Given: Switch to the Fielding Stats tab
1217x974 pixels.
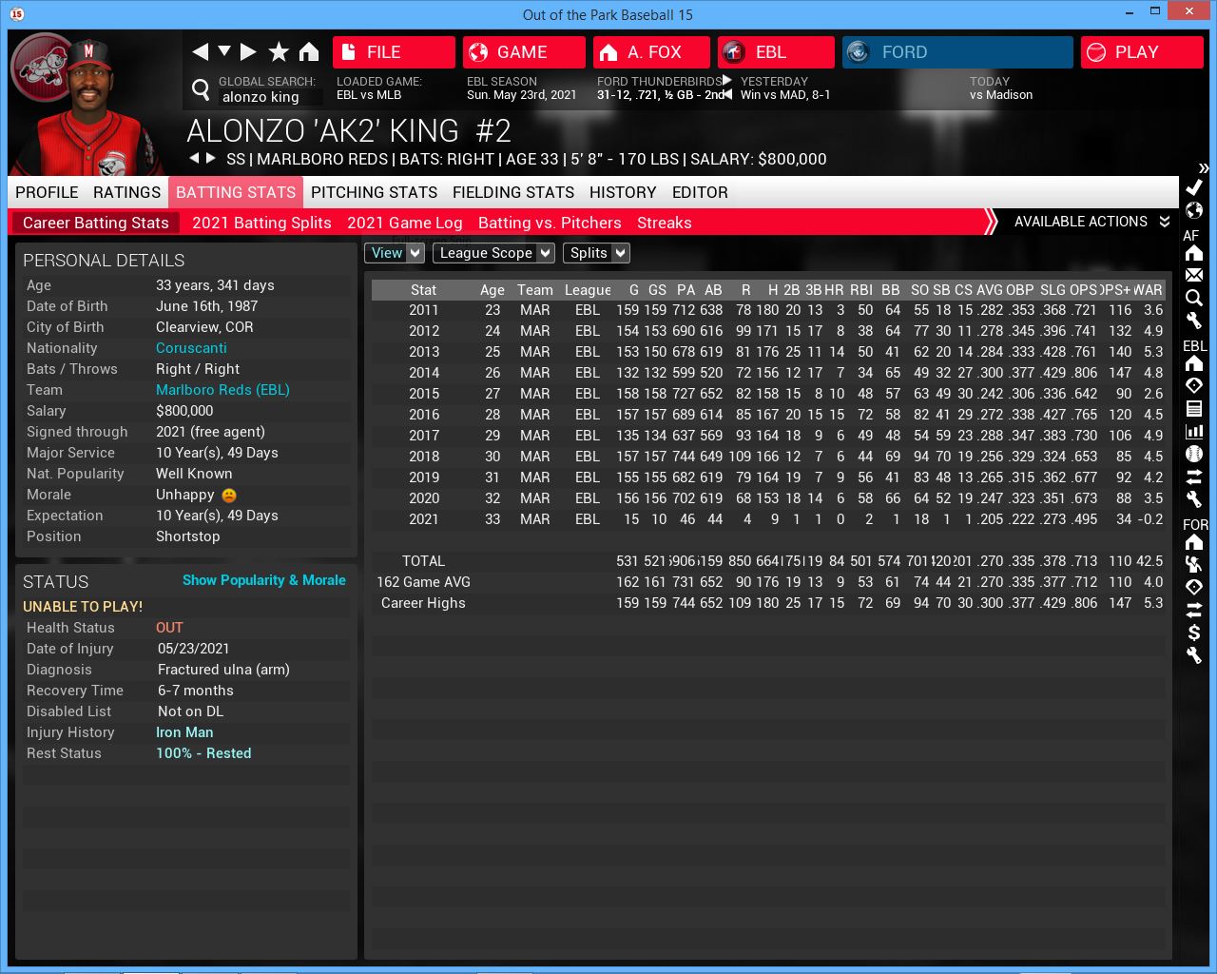Looking at the screenshot, I should click(512, 192).
